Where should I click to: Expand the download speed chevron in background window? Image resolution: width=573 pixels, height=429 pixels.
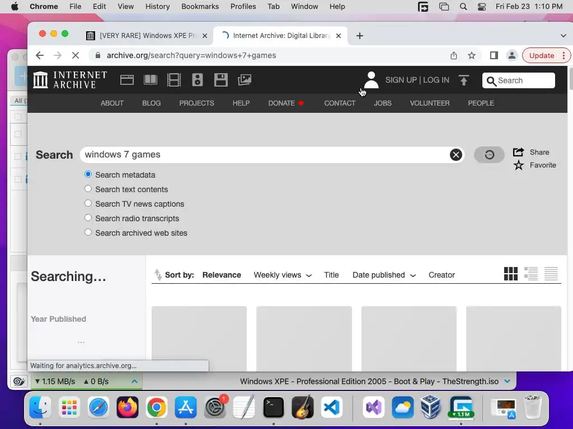[x=134, y=382]
